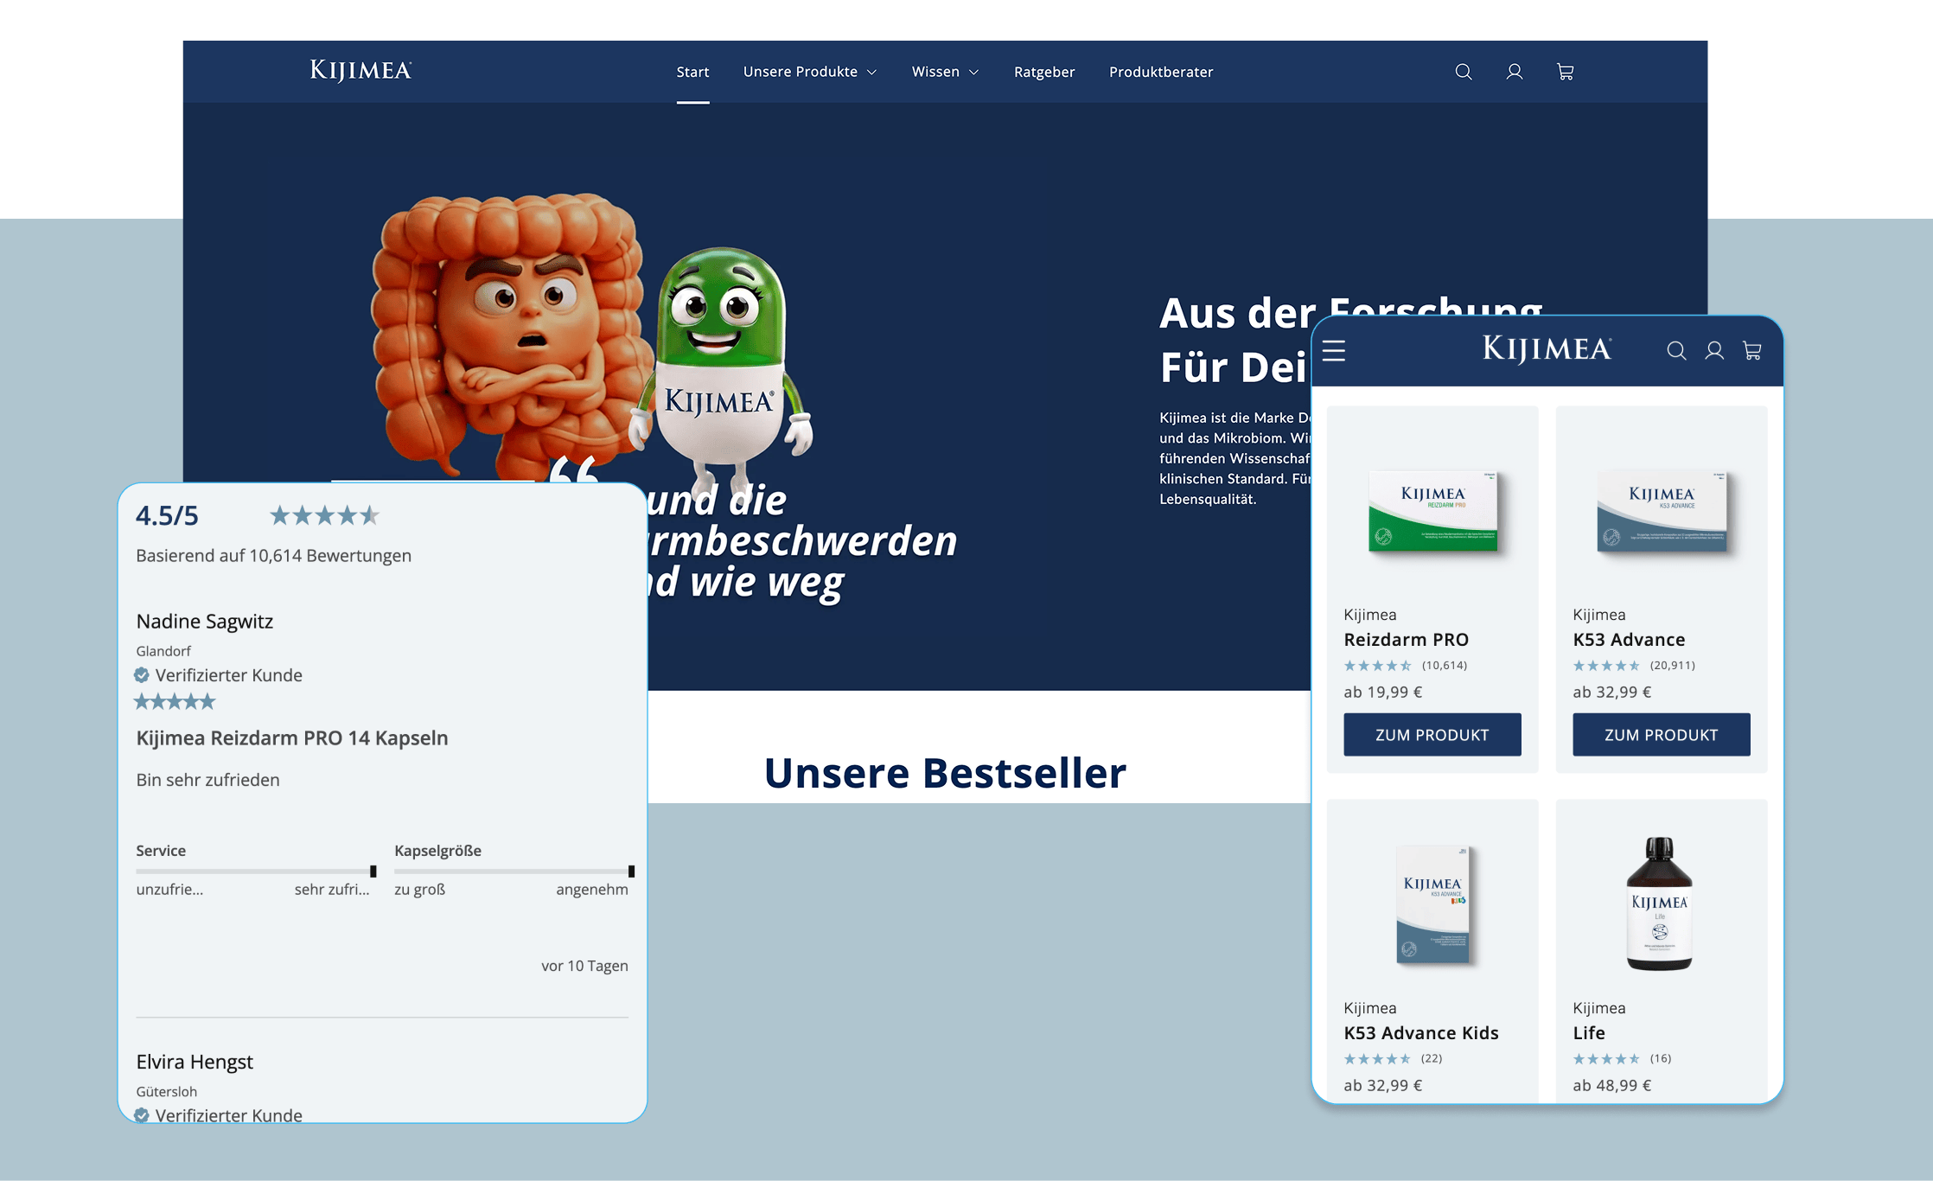Open the Life product title
The image size is (1933, 1181).
(x=1588, y=1032)
